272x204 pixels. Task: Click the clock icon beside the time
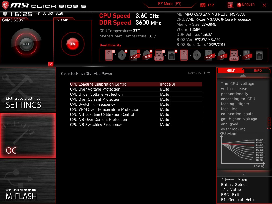tap(5, 14)
